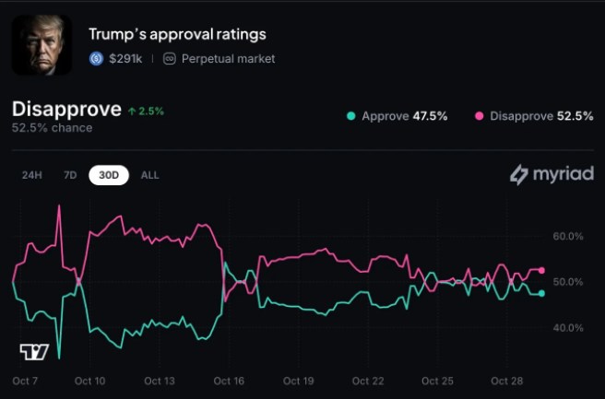Open the Trump portrait thumbnail
The height and width of the screenshot is (399, 605).
tap(42, 45)
